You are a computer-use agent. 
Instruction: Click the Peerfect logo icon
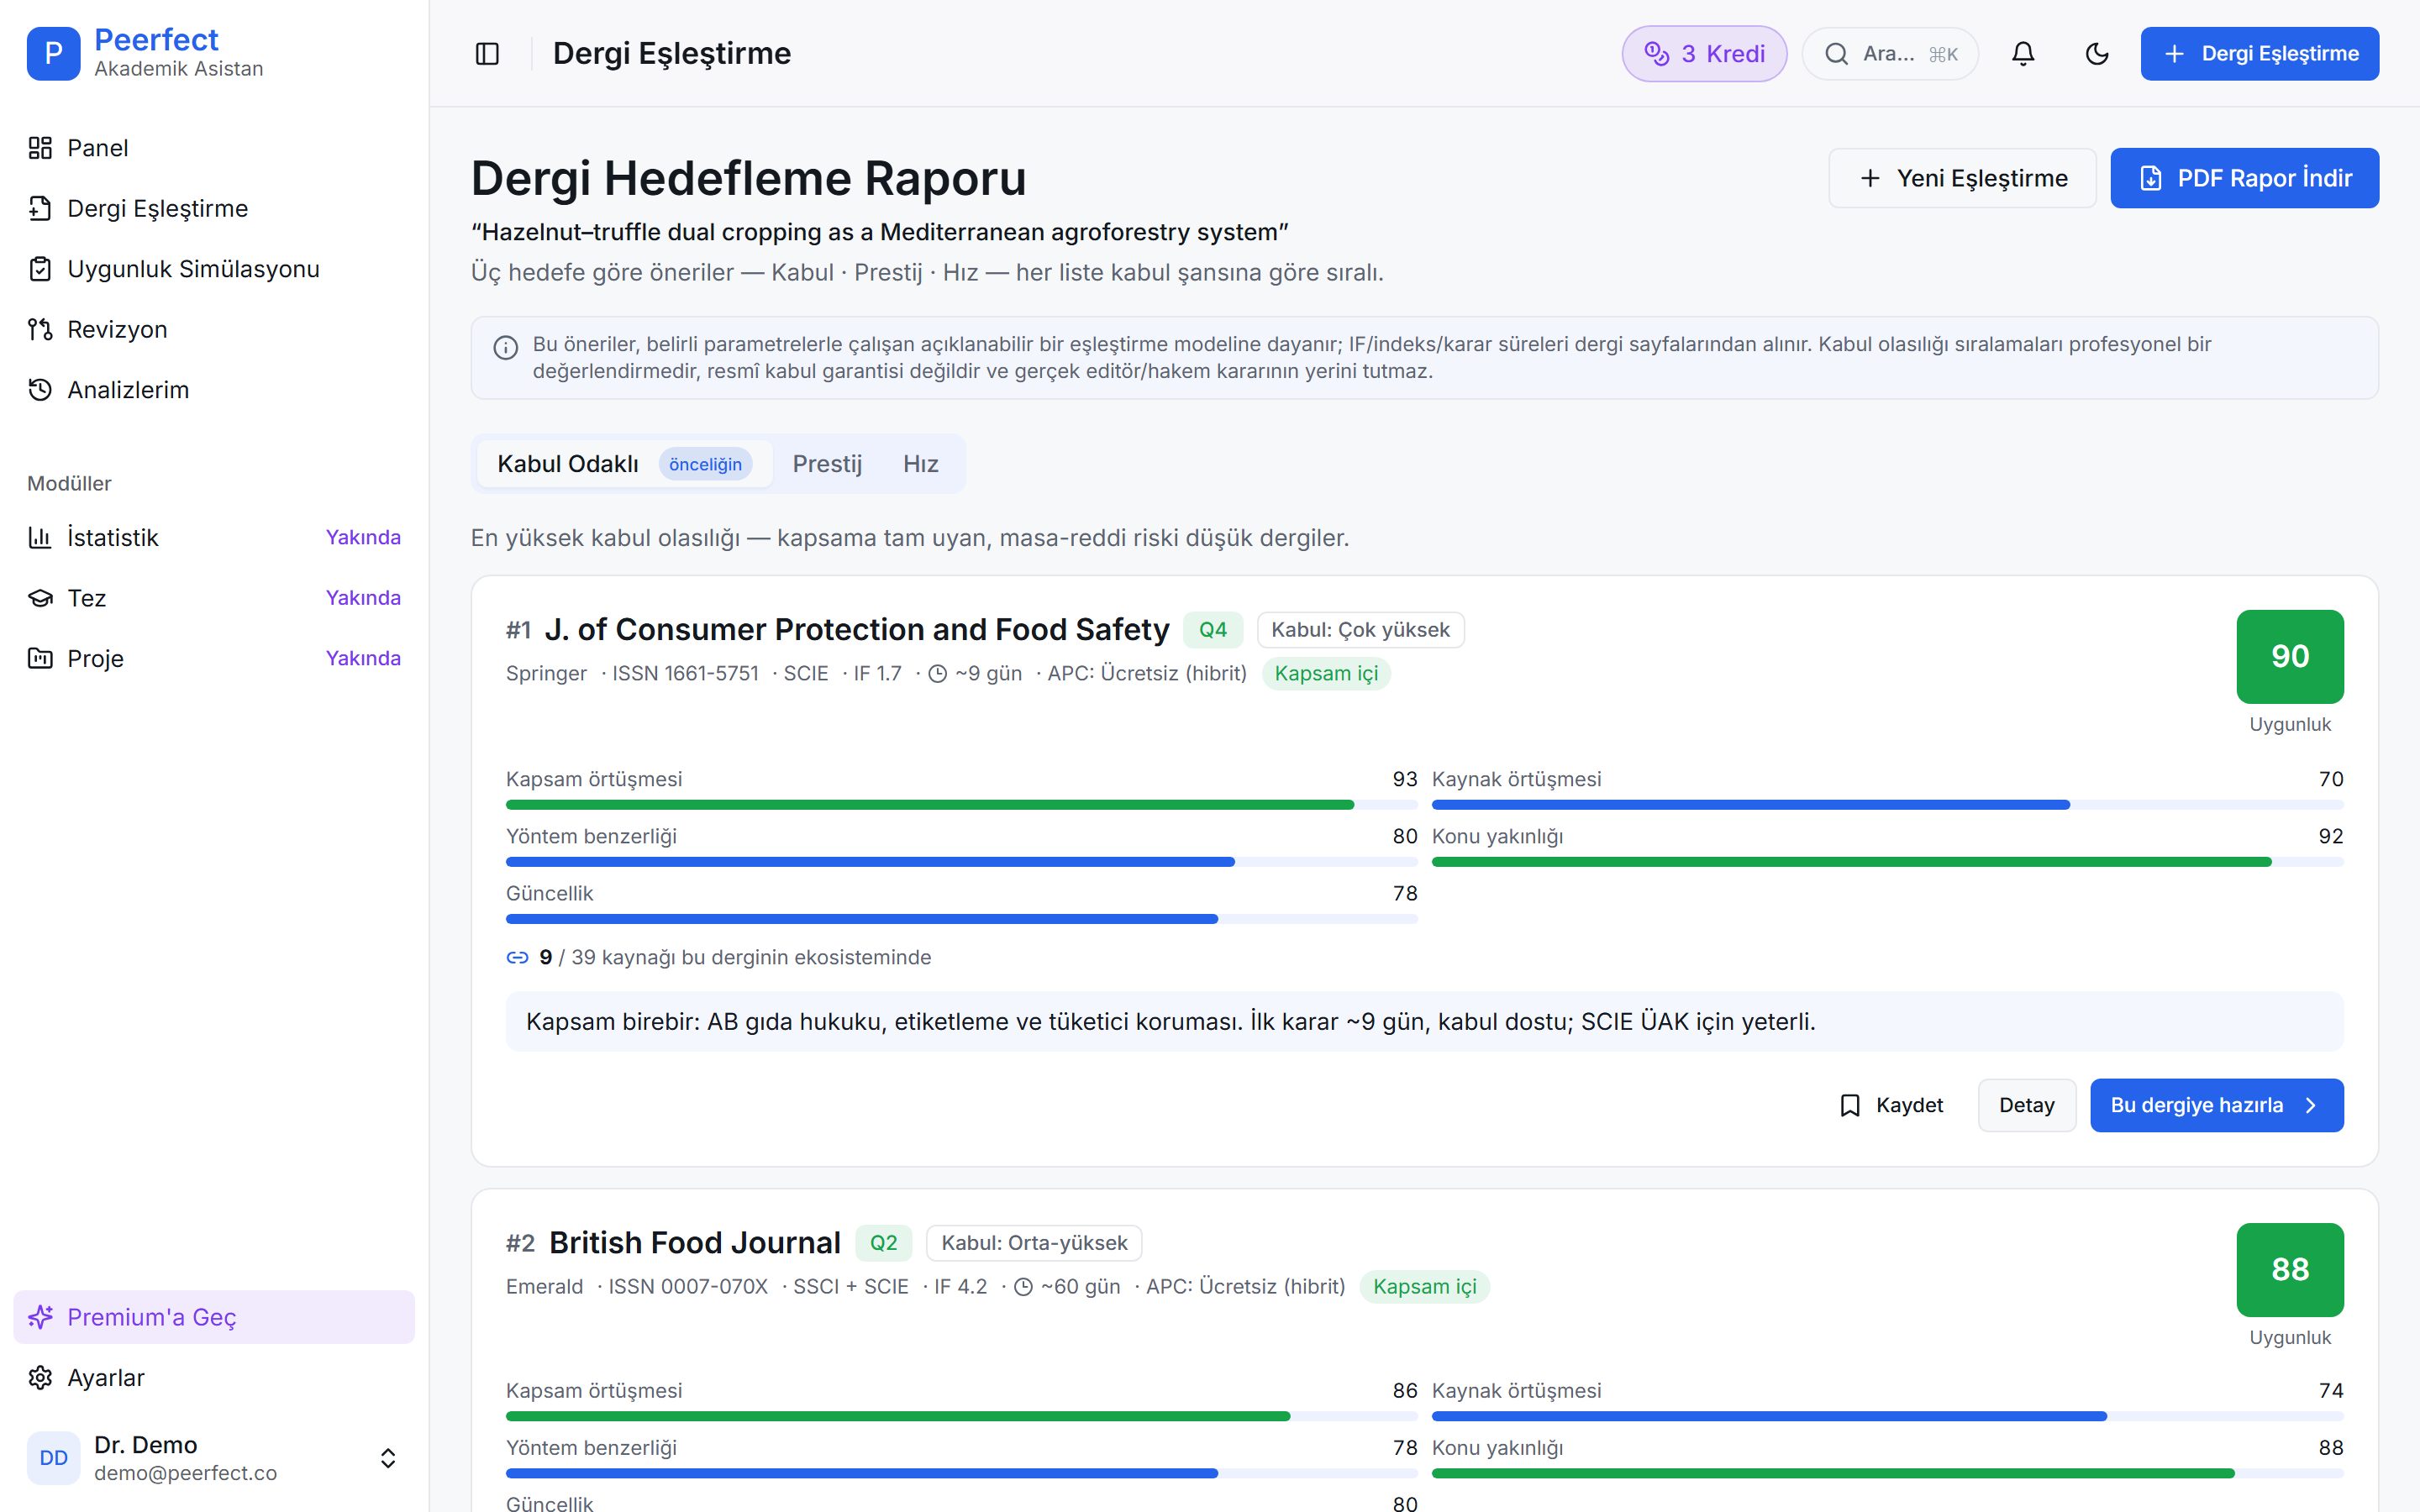(x=54, y=54)
